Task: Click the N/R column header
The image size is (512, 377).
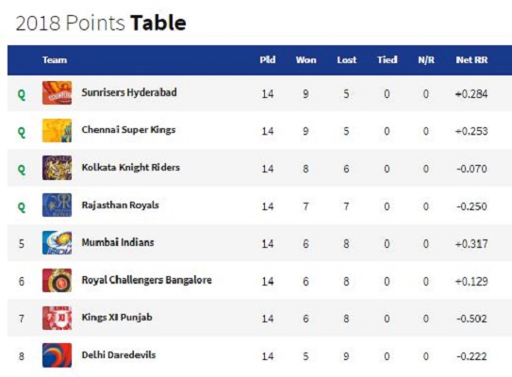Action: (x=426, y=60)
